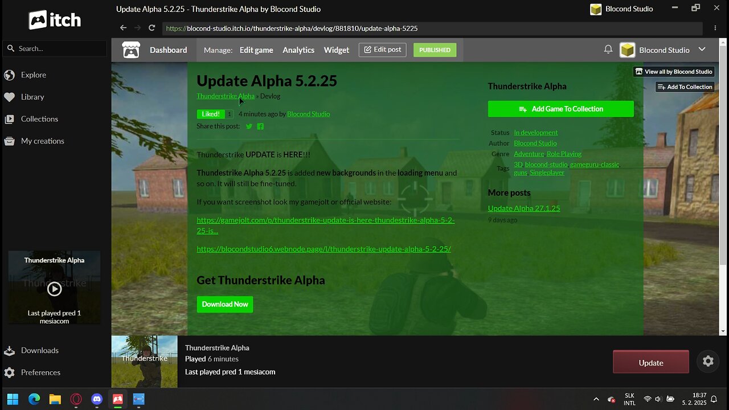Open Adventure genre link

point(529,154)
